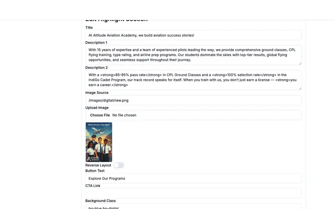This screenshot has width=335, height=209.
Task: Click the 'Reverse Layout' label
Action: [98, 165]
